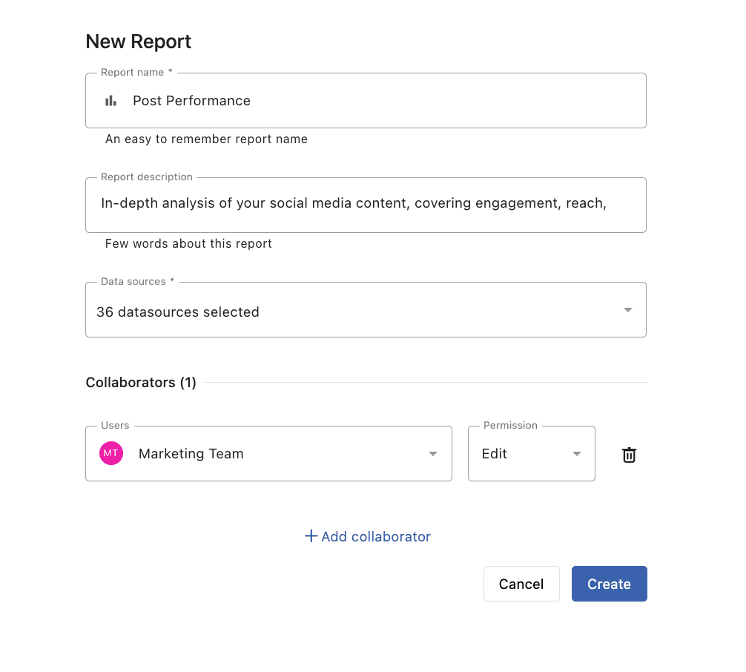Image resolution: width=746 pixels, height=672 pixels.
Task: Click the bar chart icon in Report name
Action: click(x=110, y=101)
